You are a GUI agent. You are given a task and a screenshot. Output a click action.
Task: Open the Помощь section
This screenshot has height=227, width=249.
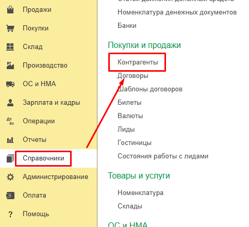(36, 214)
